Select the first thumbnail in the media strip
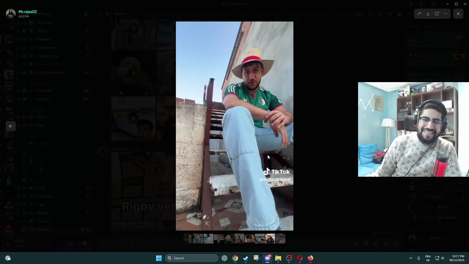The height and width of the screenshot is (264, 469). tap(188, 239)
